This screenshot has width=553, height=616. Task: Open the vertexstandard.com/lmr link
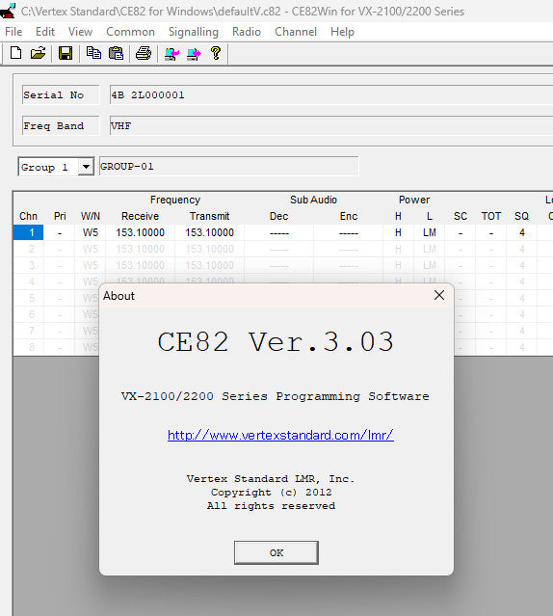coord(280,435)
